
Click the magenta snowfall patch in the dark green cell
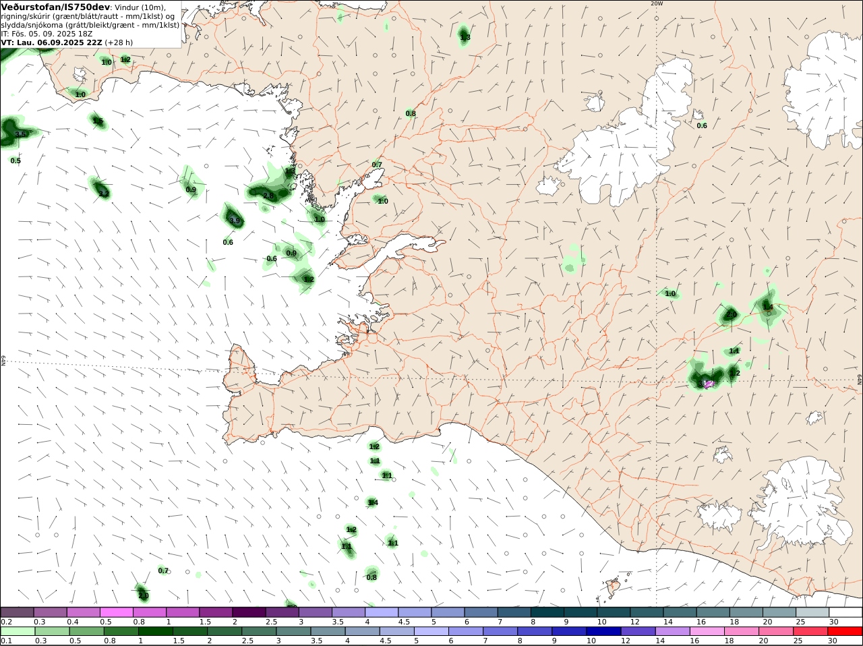[708, 384]
